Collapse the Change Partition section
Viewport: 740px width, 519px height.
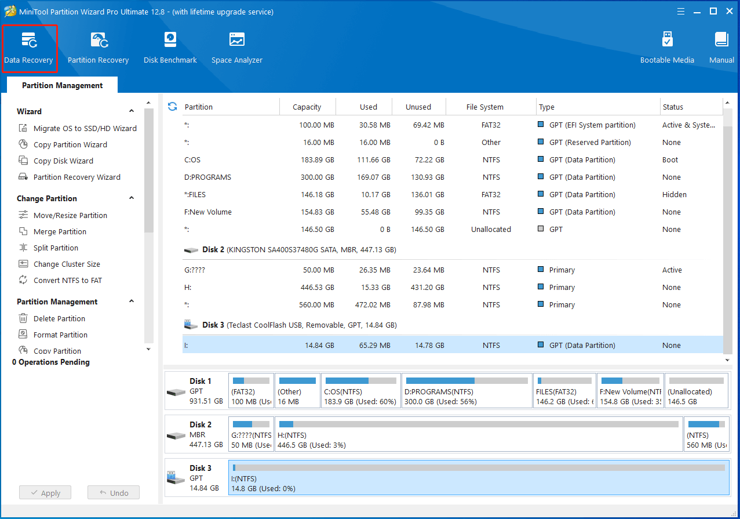[132, 198]
